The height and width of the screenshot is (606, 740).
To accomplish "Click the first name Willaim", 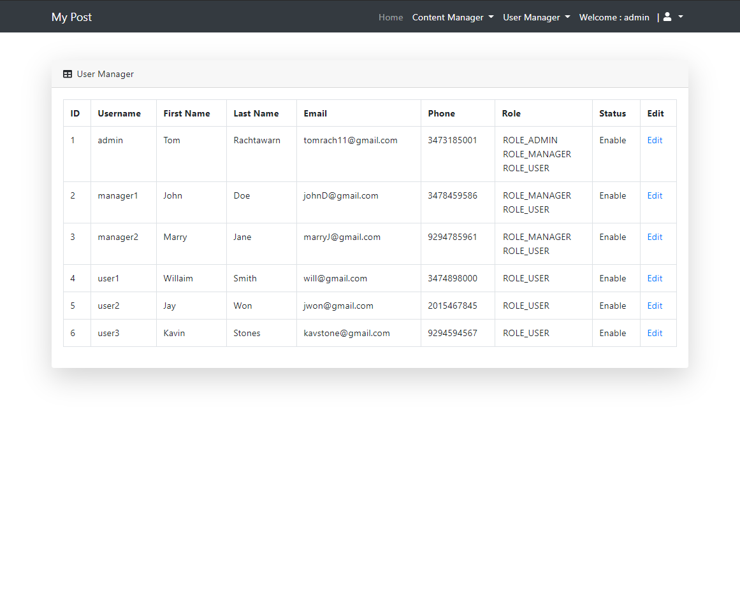I will click(178, 279).
